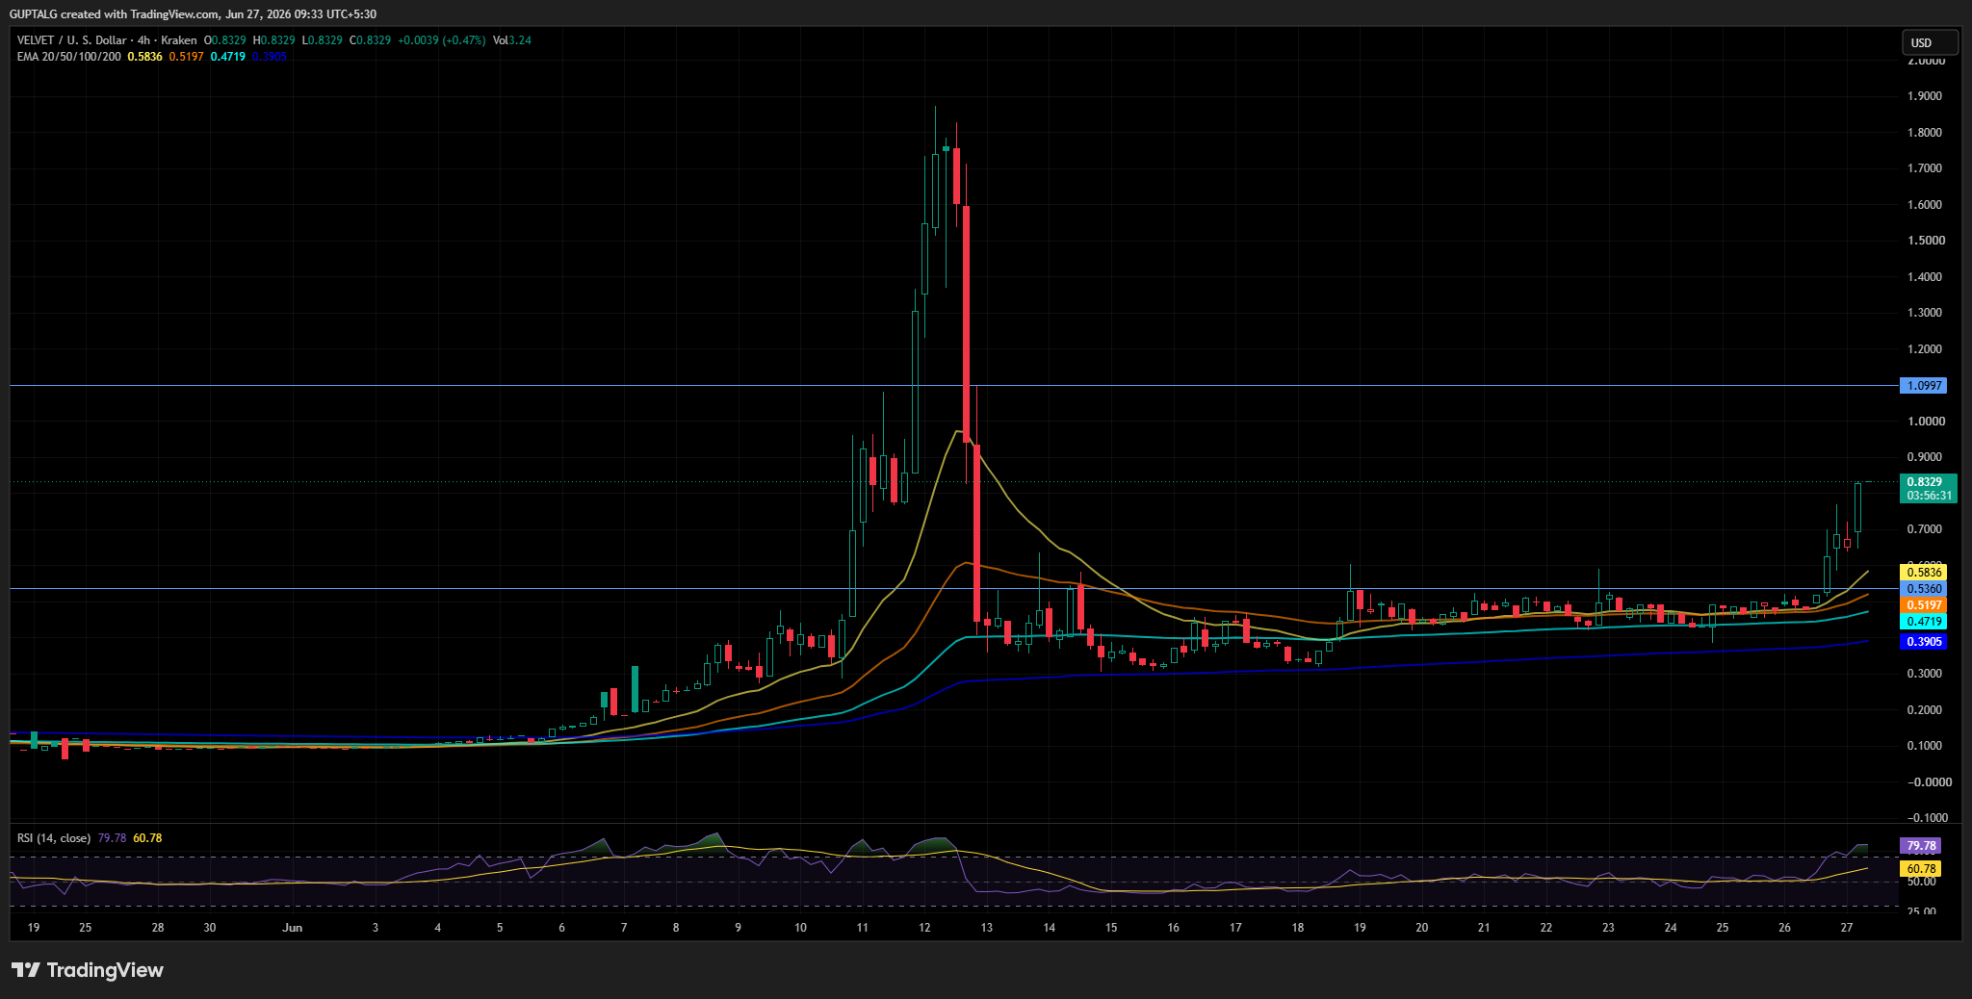Click the Vol 3.24 value in header
The image size is (1972, 999).
pos(512,40)
